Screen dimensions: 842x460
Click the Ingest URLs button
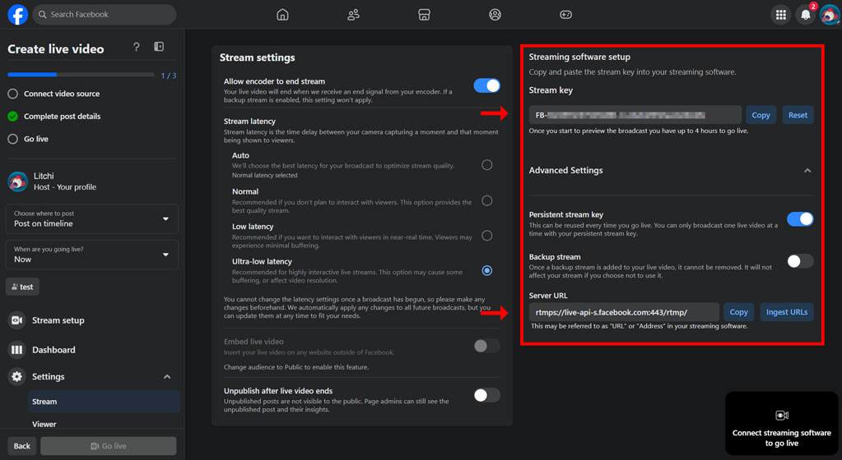(x=786, y=312)
